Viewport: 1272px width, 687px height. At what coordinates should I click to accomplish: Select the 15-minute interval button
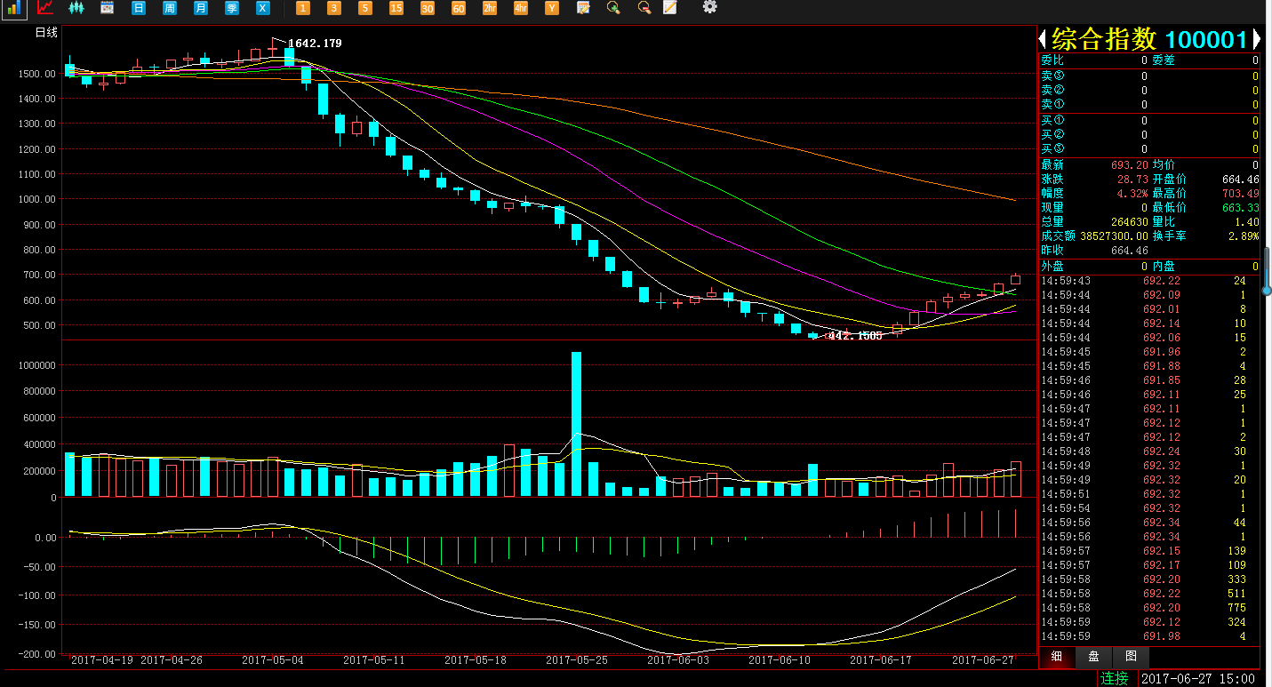click(396, 8)
